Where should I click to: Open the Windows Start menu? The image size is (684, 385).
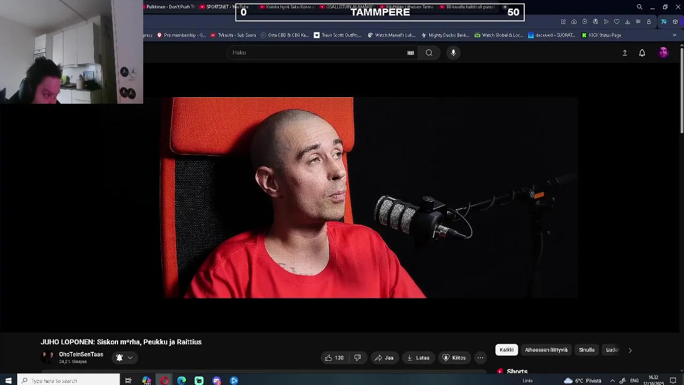click(8, 381)
